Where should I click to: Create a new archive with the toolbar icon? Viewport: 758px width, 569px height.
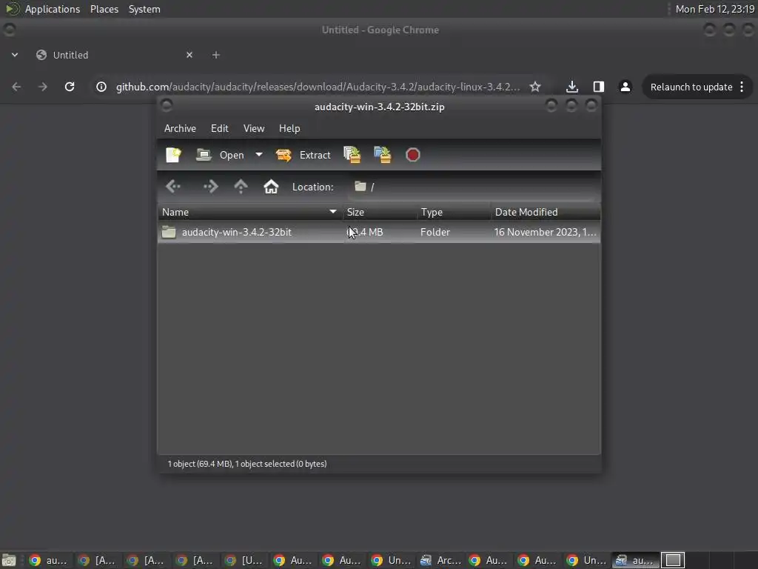click(173, 155)
